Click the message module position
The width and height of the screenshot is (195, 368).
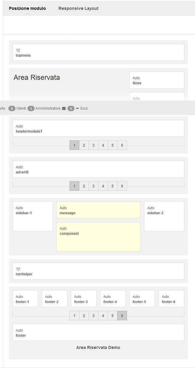(98, 210)
